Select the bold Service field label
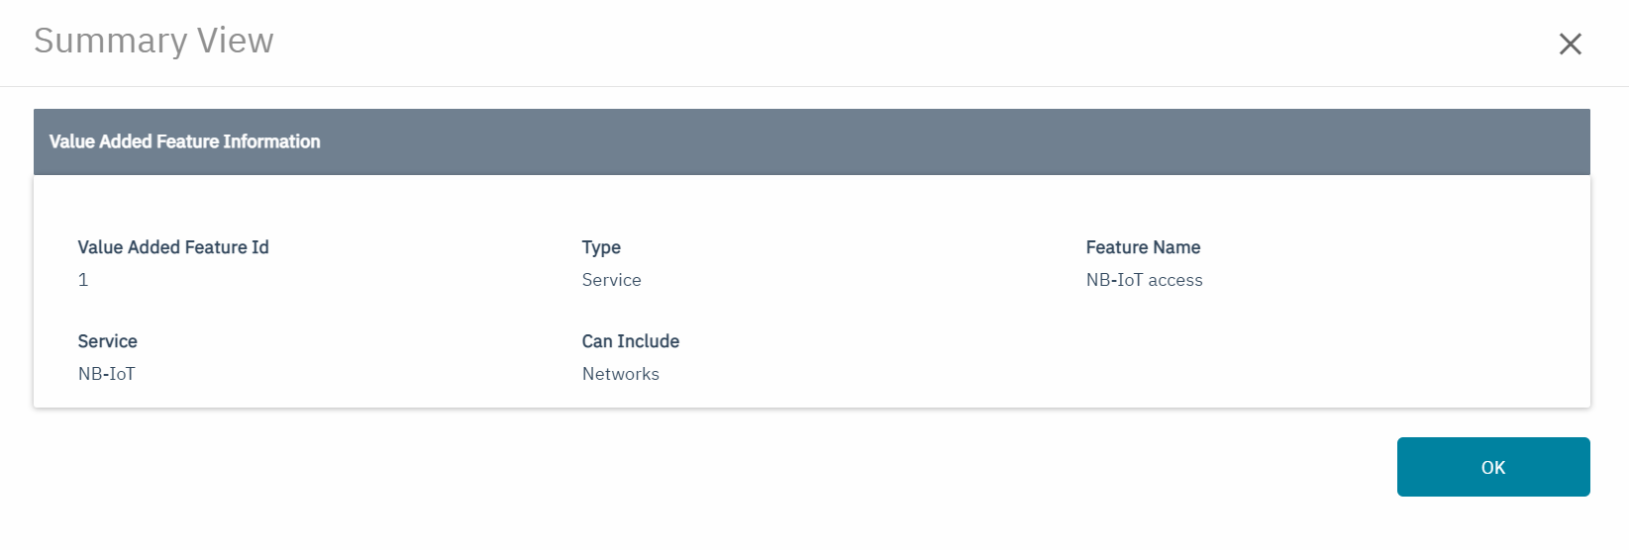 click(x=107, y=341)
